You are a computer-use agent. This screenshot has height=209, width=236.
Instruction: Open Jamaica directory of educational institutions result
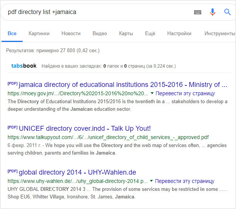(x=123, y=84)
